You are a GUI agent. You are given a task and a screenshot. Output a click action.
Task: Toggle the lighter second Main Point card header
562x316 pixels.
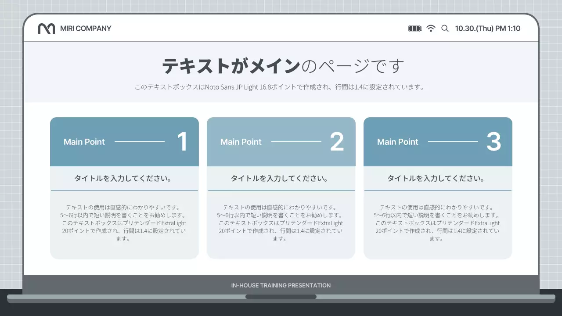point(281,141)
